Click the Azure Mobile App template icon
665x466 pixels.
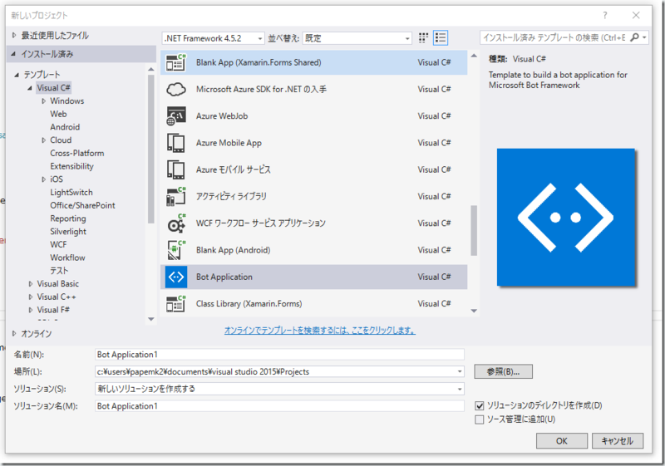click(x=175, y=143)
